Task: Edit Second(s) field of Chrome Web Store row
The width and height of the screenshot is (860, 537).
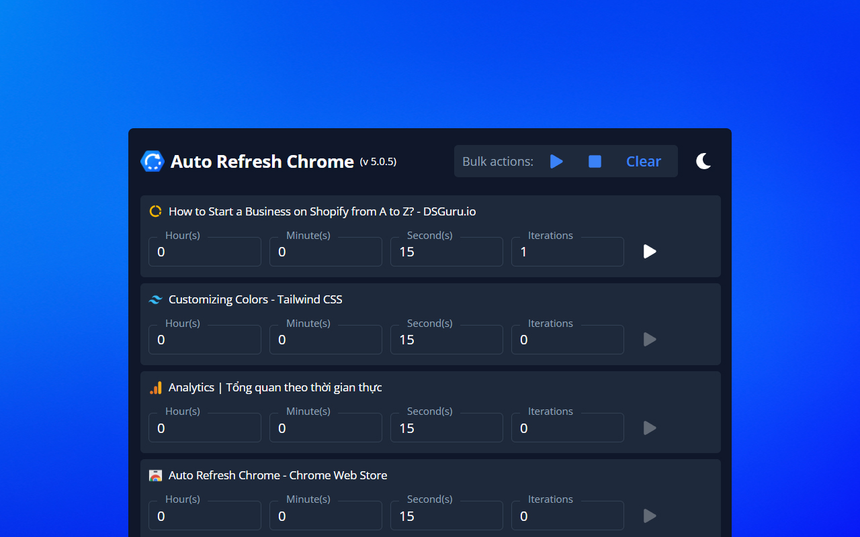Action: [x=447, y=516]
